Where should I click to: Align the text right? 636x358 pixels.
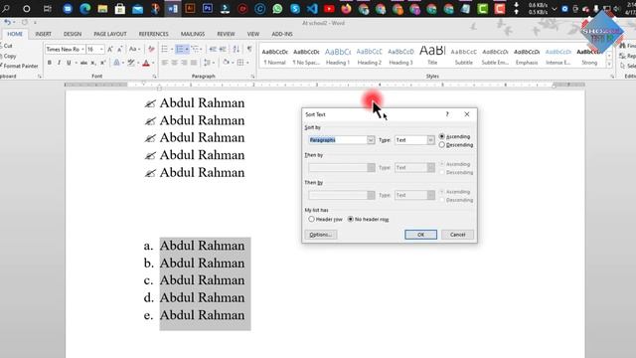point(184,63)
